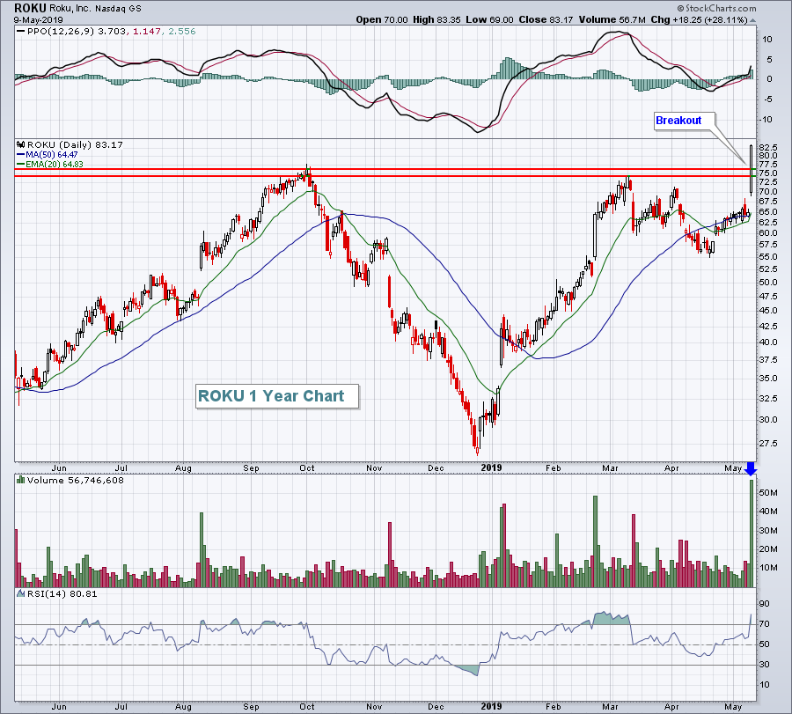The width and height of the screenshot is (792, 714).
Task: Click the small up-arrow icon after Chg
Action: [752, 21]
